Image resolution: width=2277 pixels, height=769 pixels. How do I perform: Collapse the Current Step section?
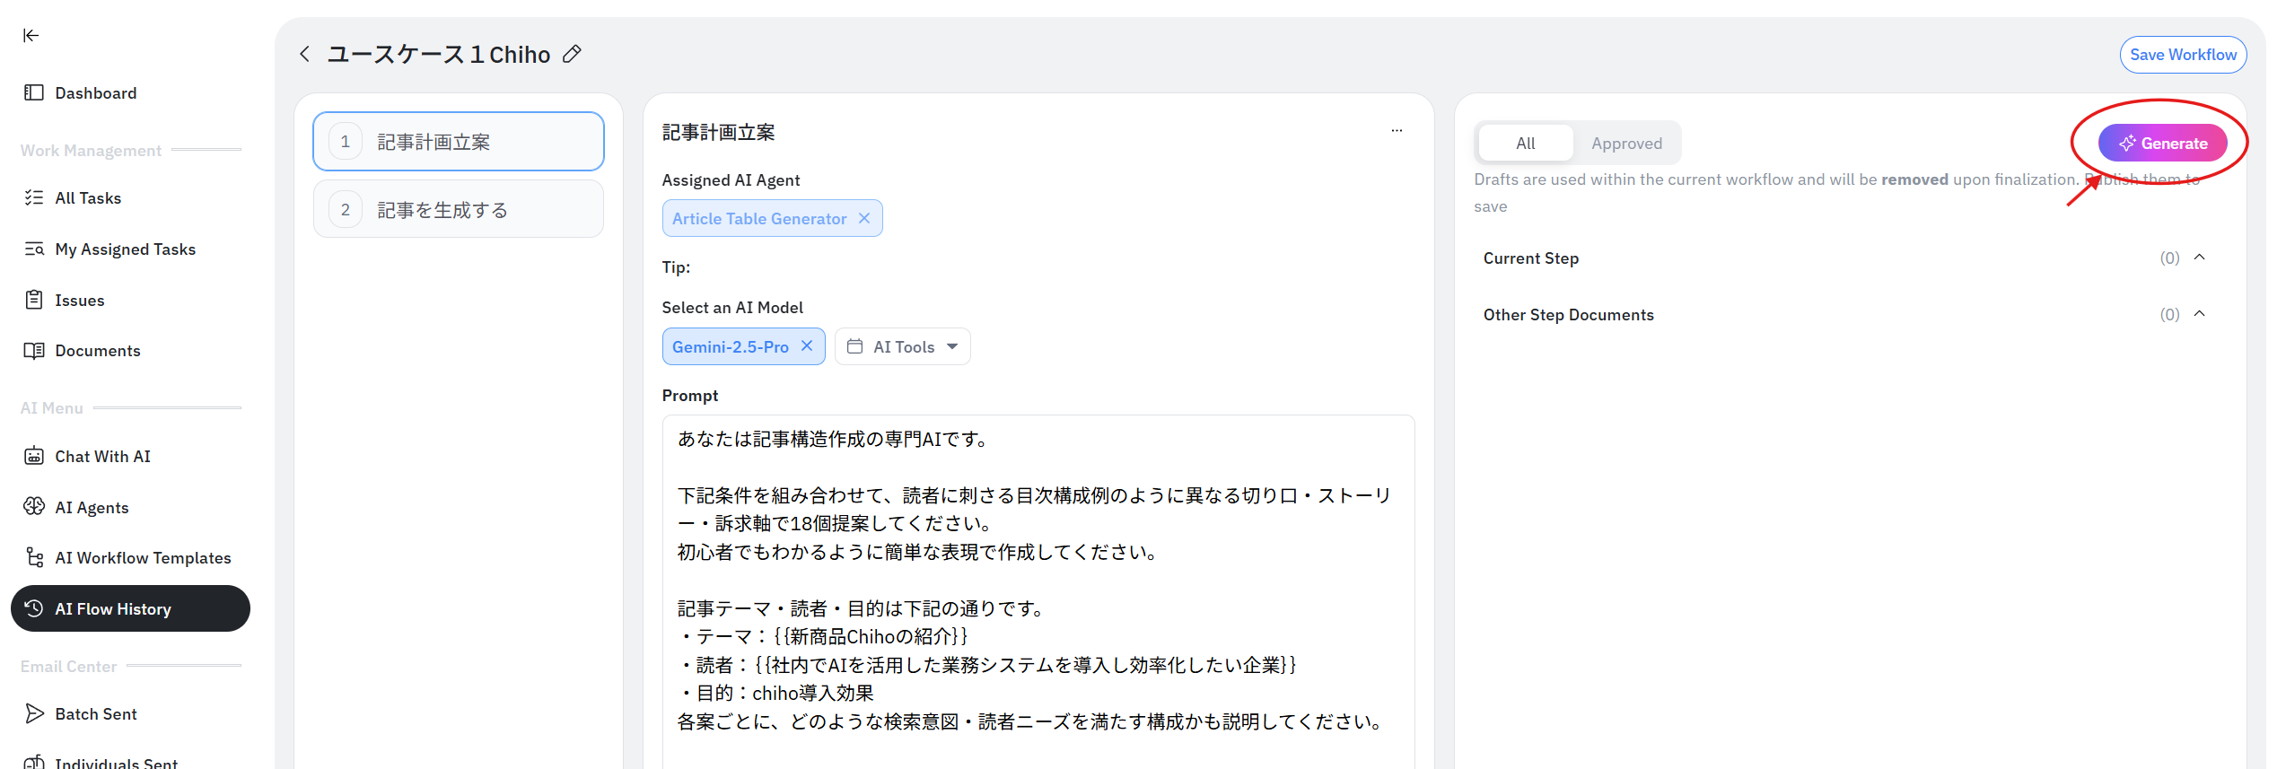point(2199,258)
